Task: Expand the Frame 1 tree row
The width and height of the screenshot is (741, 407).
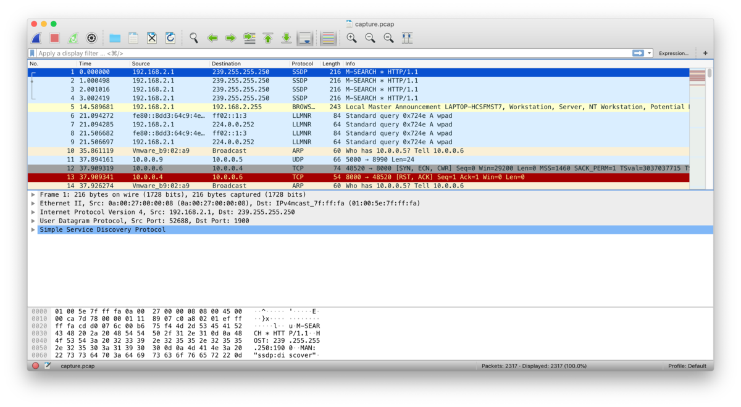Action: 33,194
